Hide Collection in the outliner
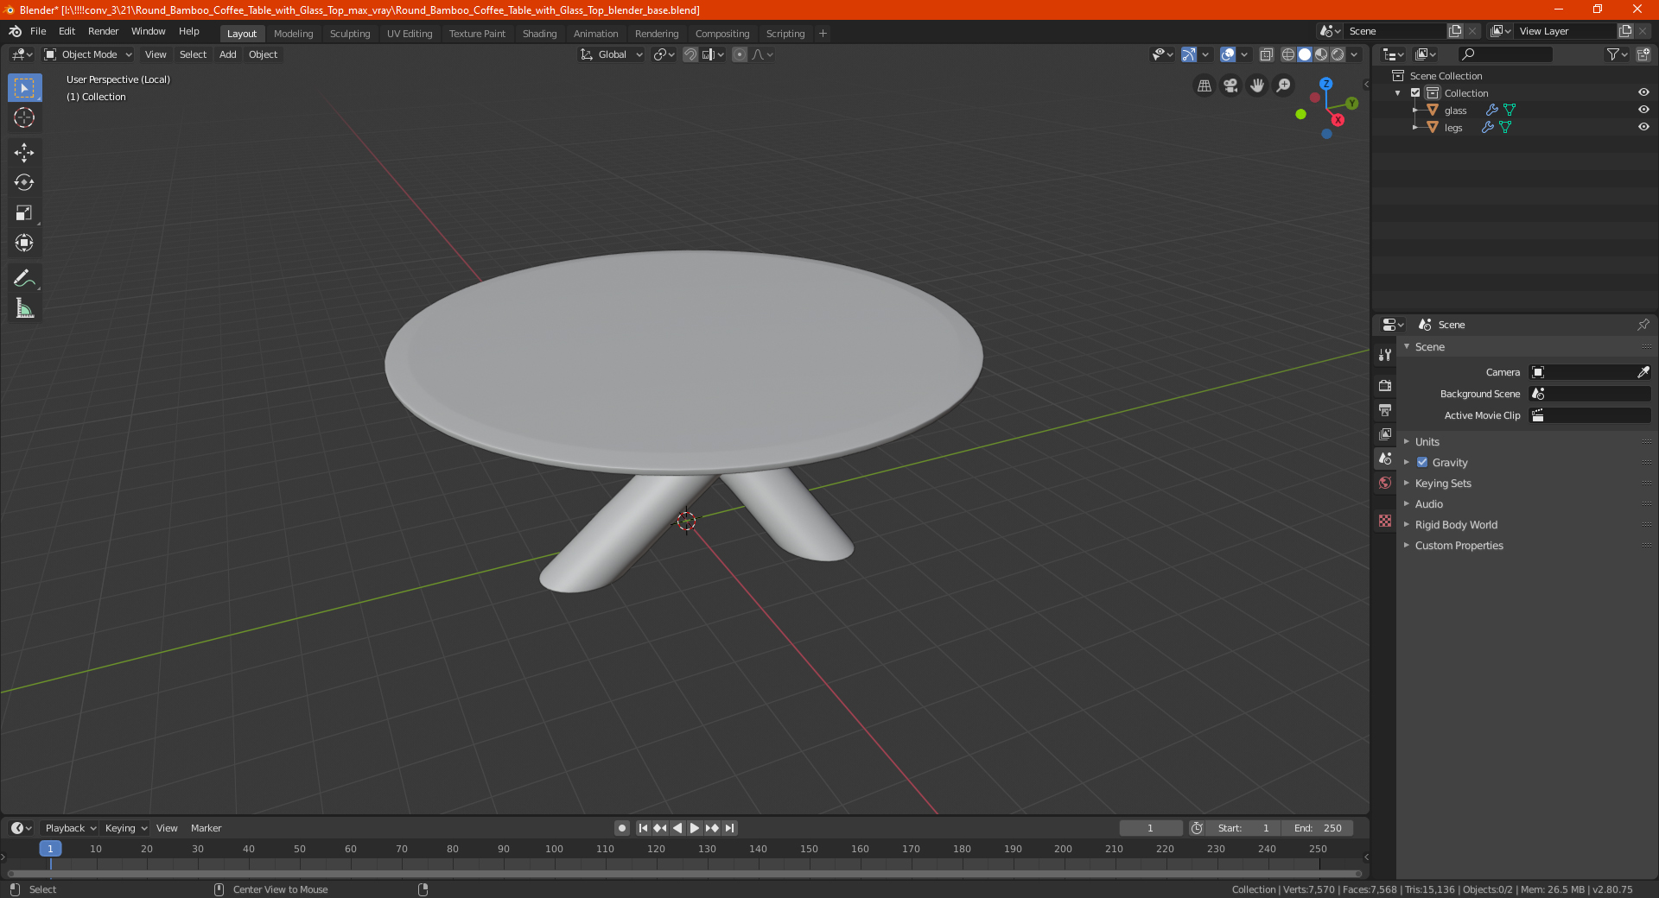Image resolution: width=1659 pixels, height=898 pixels. [x=1643, y=92]
